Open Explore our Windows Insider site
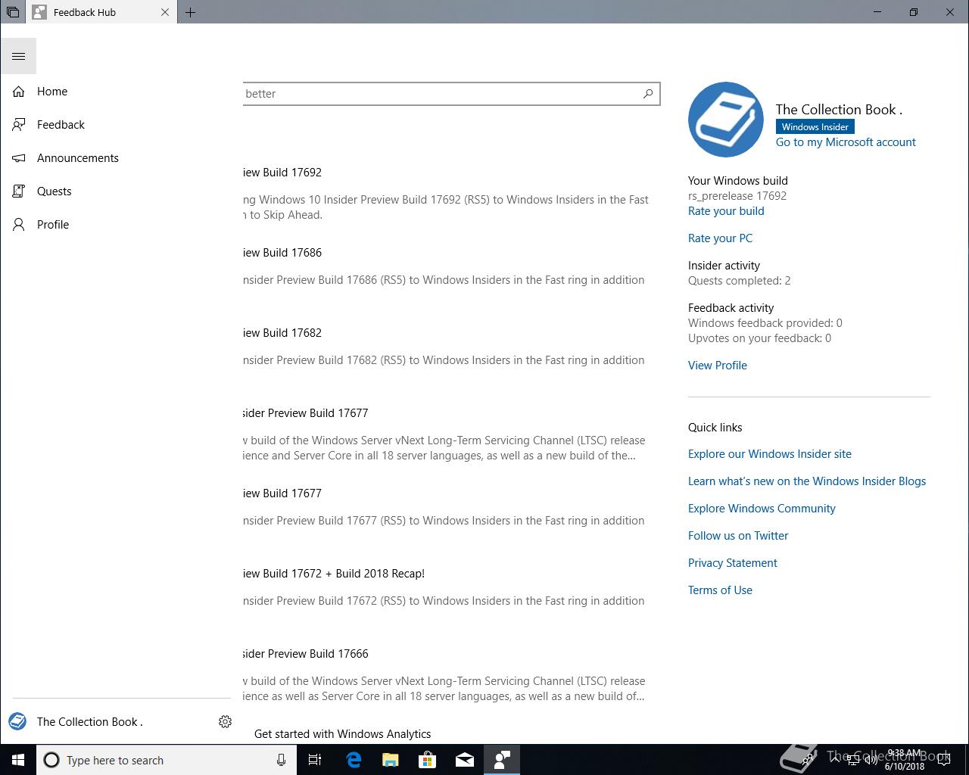Image resolution: width=969 pixels, height=775 pixels. 770,454
